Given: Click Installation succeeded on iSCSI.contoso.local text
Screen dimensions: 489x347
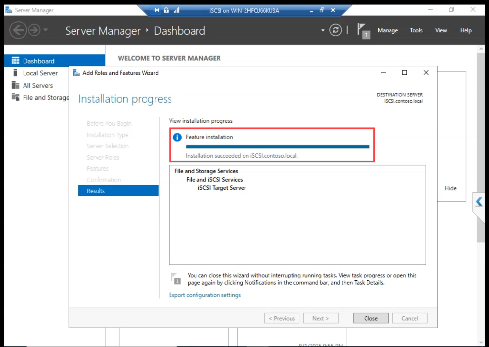Looking at the screenshot, I should 242,156.
